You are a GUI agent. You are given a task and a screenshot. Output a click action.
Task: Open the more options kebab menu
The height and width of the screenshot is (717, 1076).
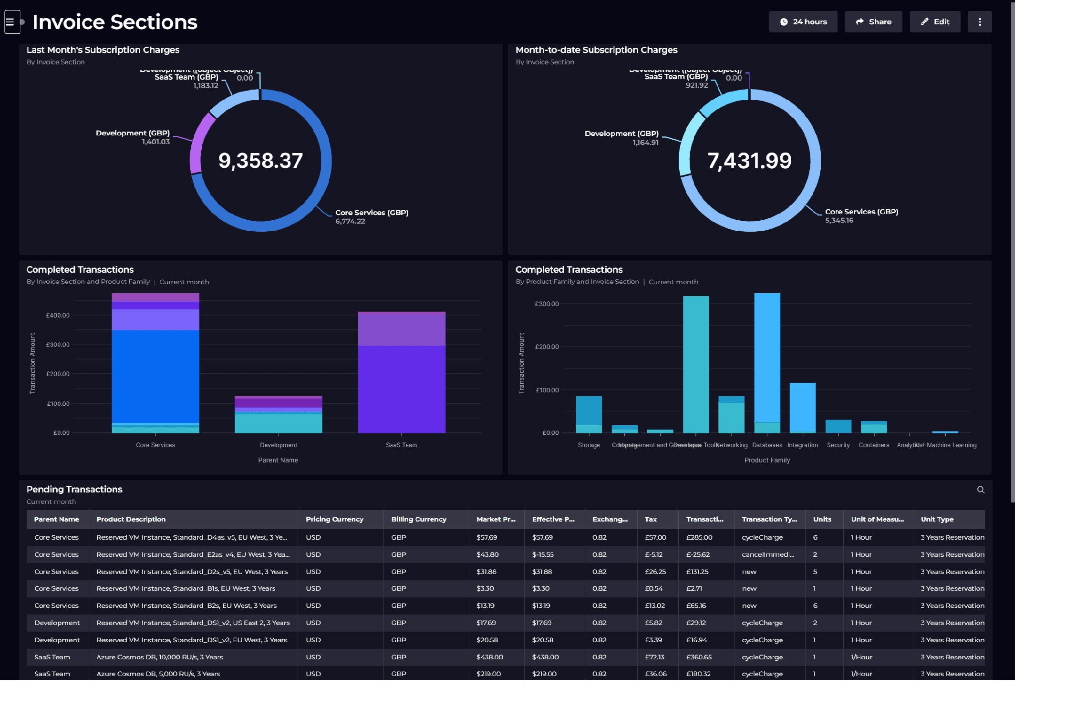click(980, 21)
